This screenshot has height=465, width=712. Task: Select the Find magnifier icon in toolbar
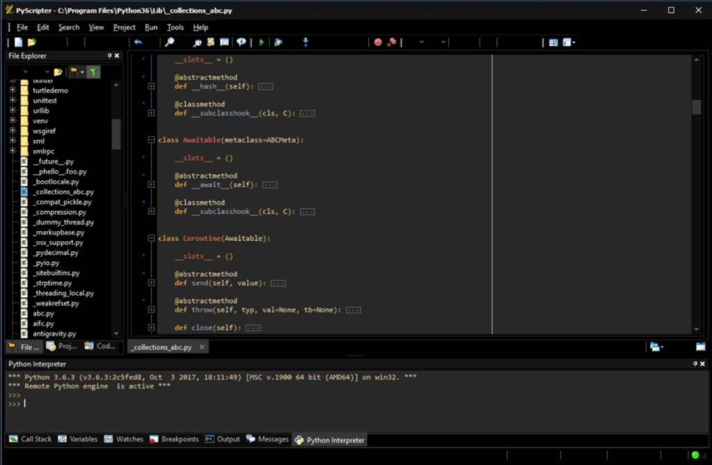tap(169, 42)
